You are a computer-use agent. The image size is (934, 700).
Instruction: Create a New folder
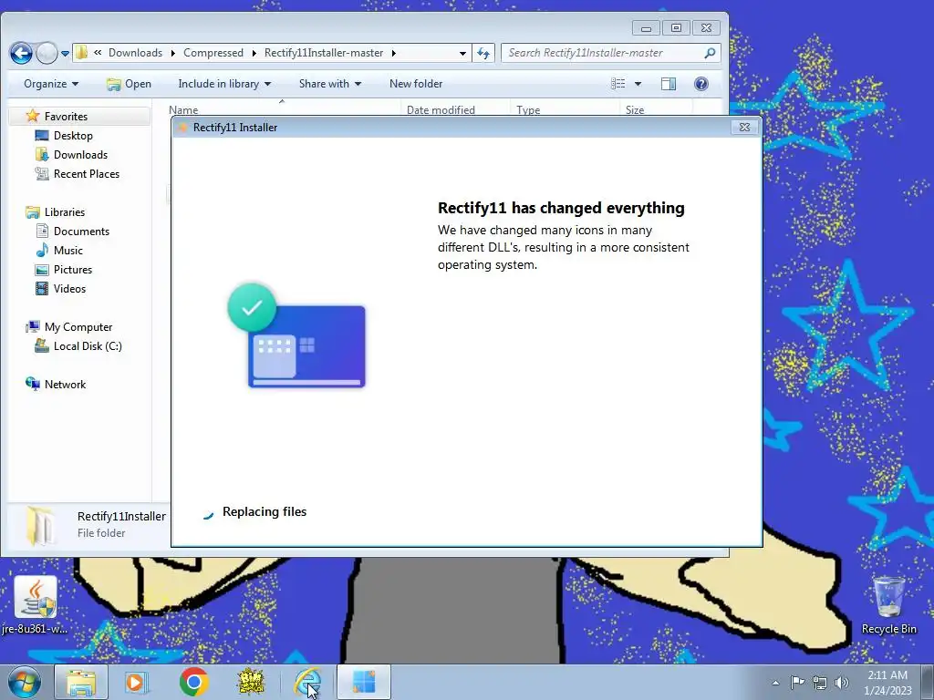click(416, 84)
